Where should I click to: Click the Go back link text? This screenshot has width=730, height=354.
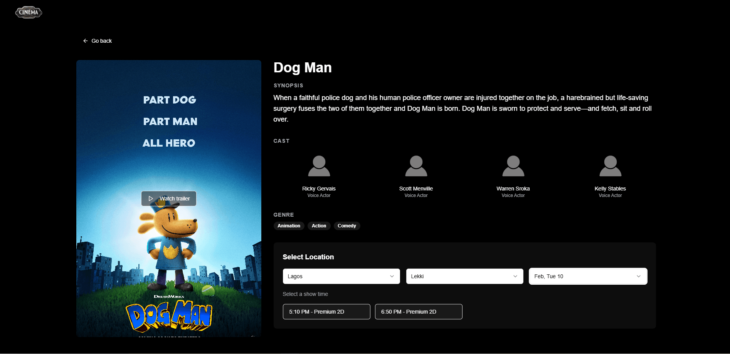[x=102, y=41]
